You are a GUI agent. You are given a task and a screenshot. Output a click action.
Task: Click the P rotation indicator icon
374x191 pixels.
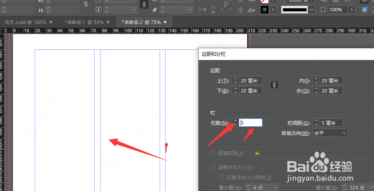click(226, 5)
